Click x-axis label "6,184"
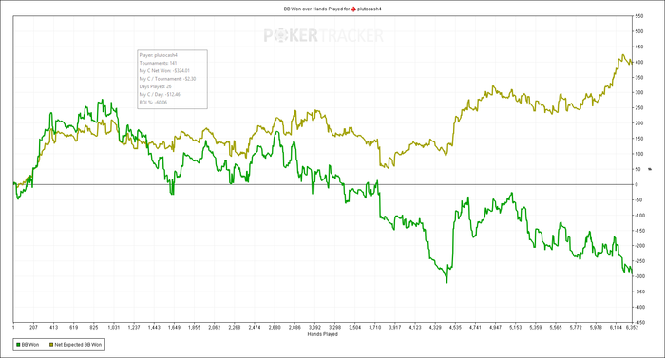The image size is (665, 358). tap(616, 327)
